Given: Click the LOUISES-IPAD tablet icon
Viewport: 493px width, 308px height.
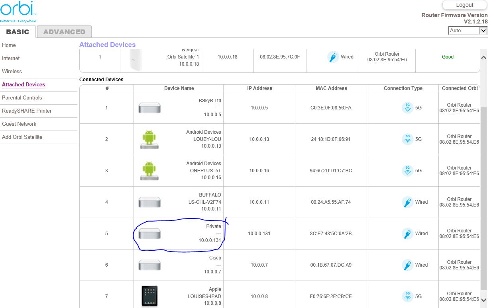Looking at the screenshot, I should click(x=149, y=296).
